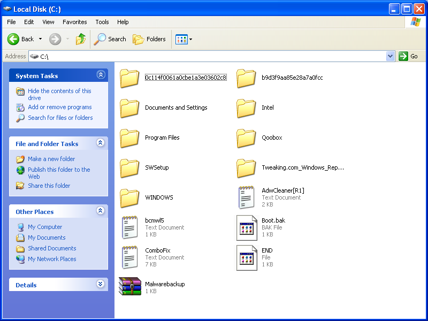The width and height of the screenshot is (428, 321).
Task: Collapse the File and Folder Tasks panel
Action: [x=101, y=143]
